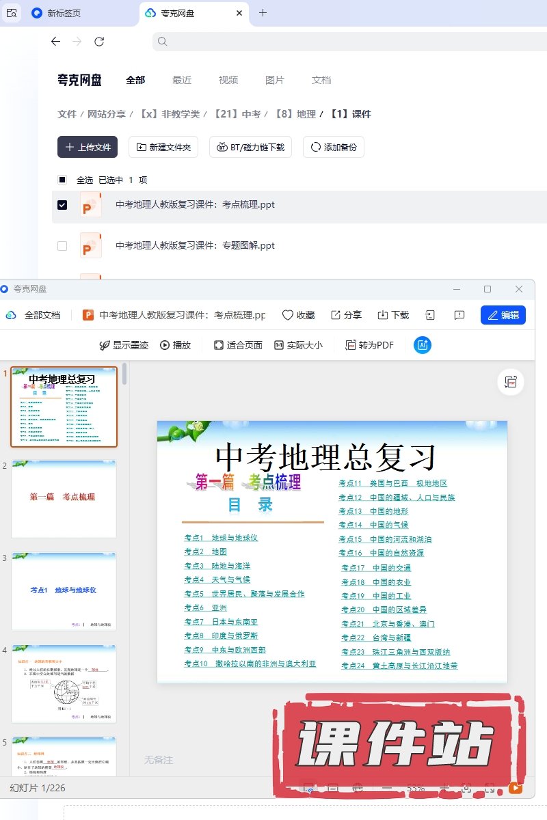Start slideshow with the 播放 button
Viewport: 547px width, 820px height.
(175, 345)
